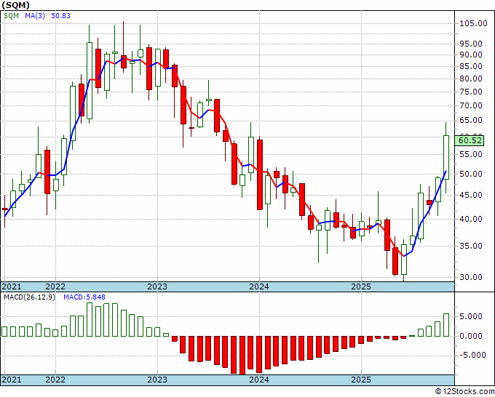495x397 pixels.
Task: Click the 50.00 price axis label
Action: 471,174
